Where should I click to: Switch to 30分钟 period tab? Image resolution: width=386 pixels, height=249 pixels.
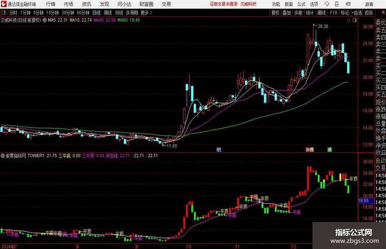[x=68, y=13]
